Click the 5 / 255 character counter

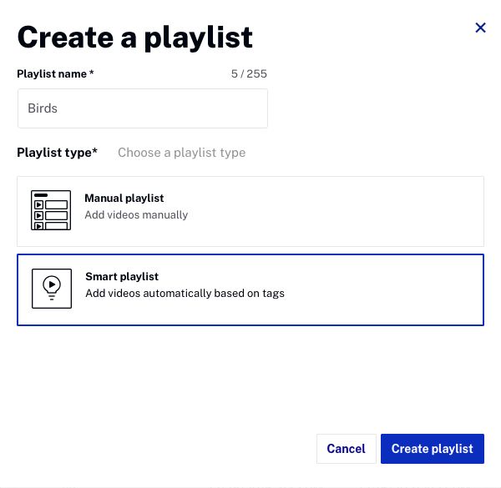249,74
